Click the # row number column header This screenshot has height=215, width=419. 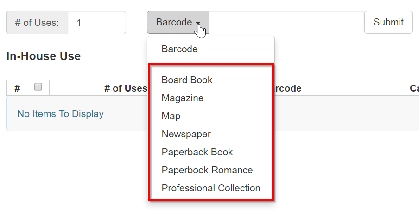coord(17,88)
